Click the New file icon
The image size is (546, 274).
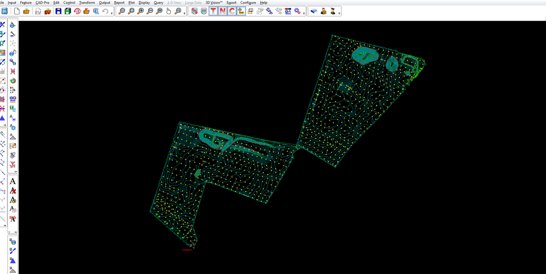17,11
